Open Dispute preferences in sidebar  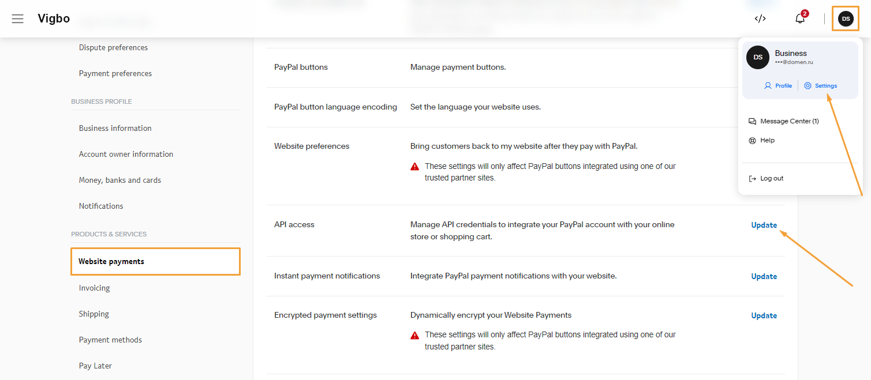pos(113,47)
